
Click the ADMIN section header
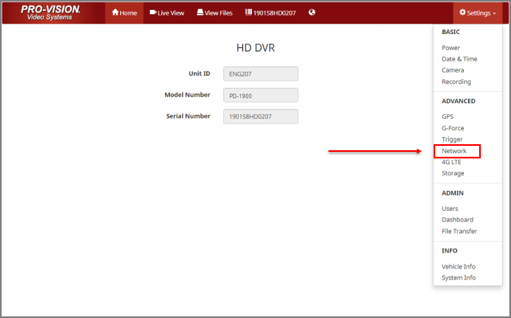pos(453,193)
